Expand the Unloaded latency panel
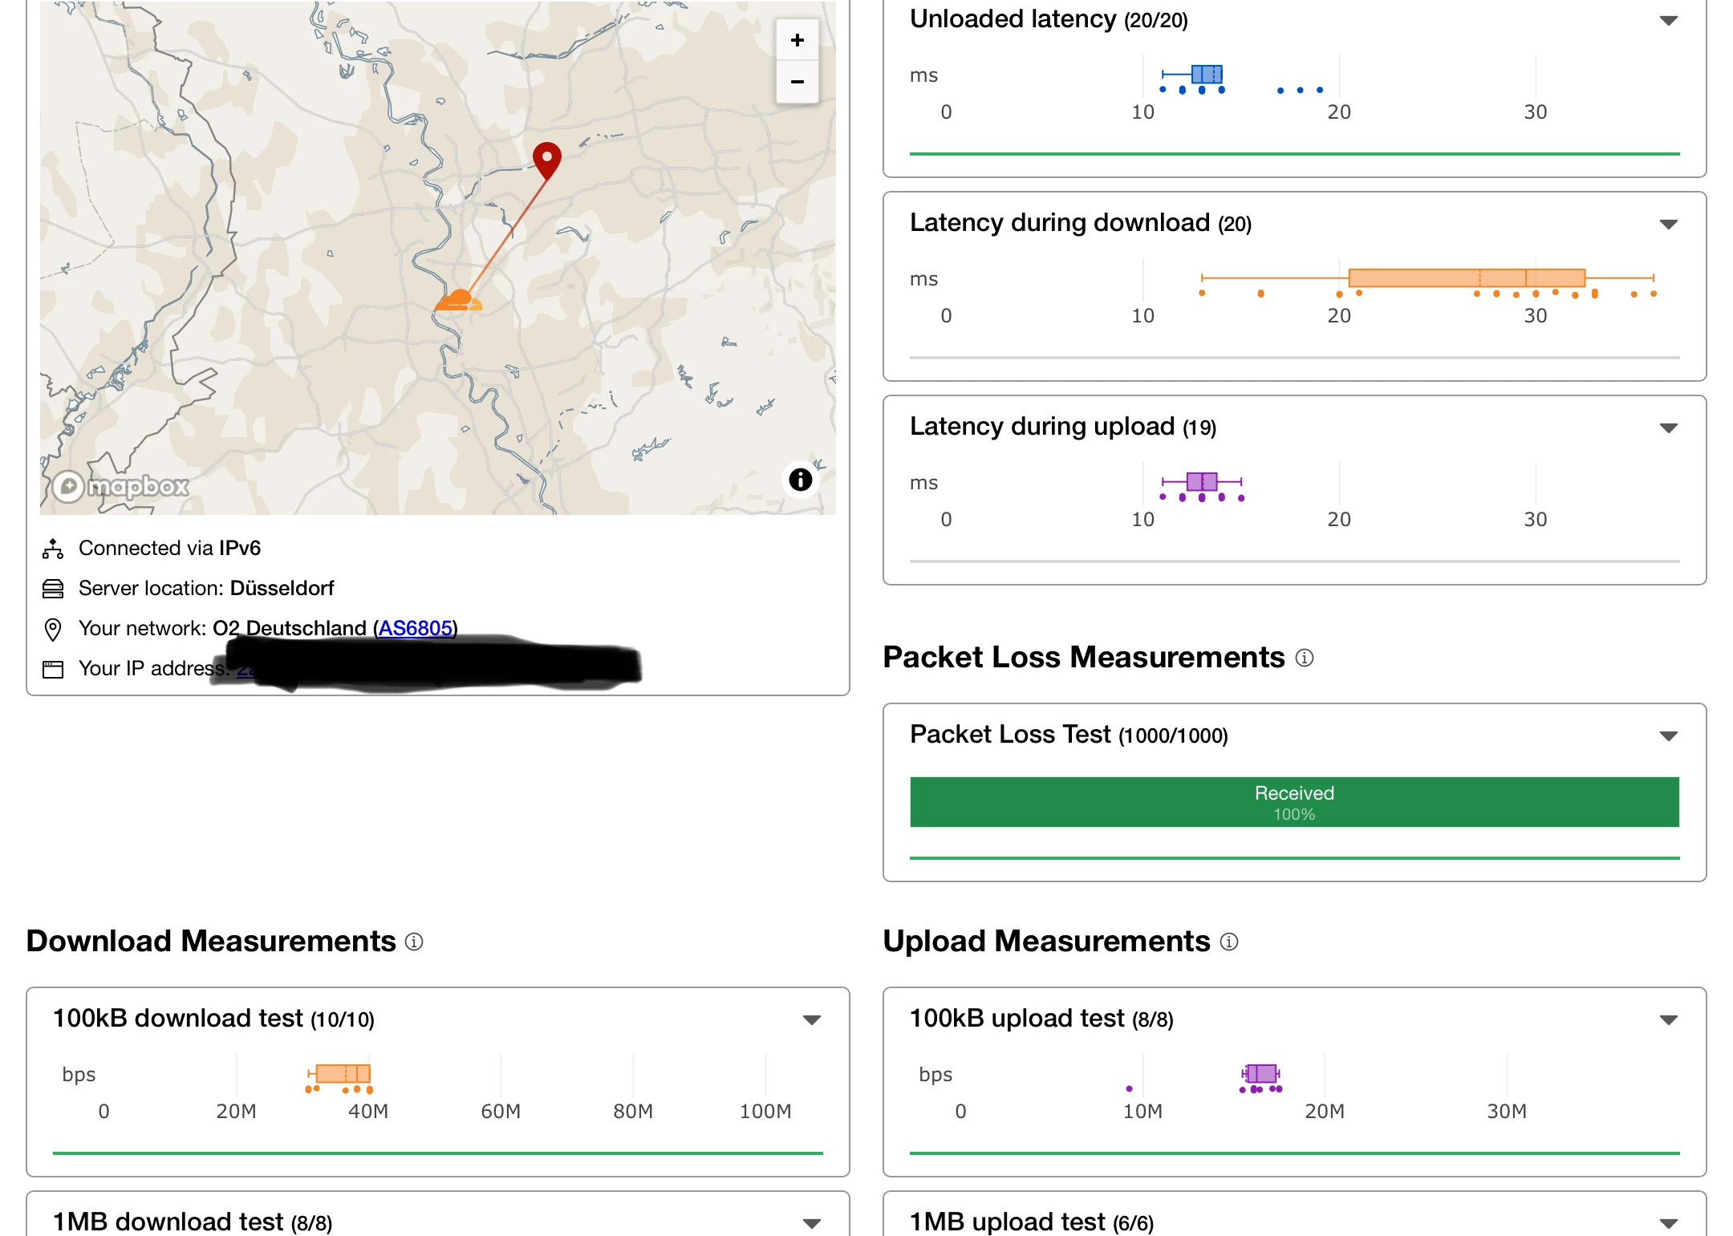Screen dimensions: 1733x1236 [x=1668, y=21]
